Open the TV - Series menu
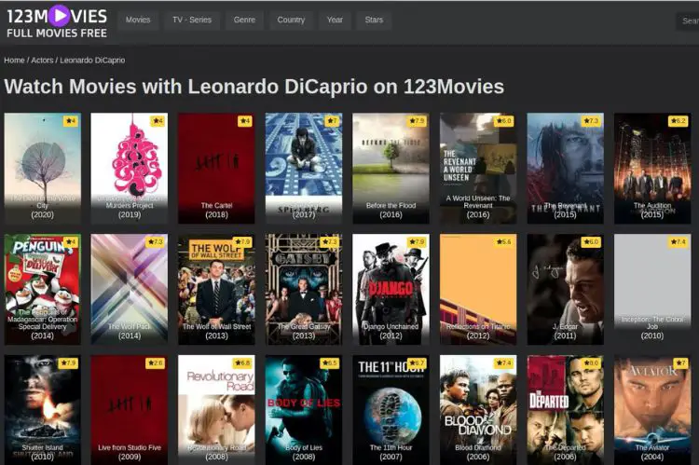This screenshot has width=699, height=465. click(192, 20)
